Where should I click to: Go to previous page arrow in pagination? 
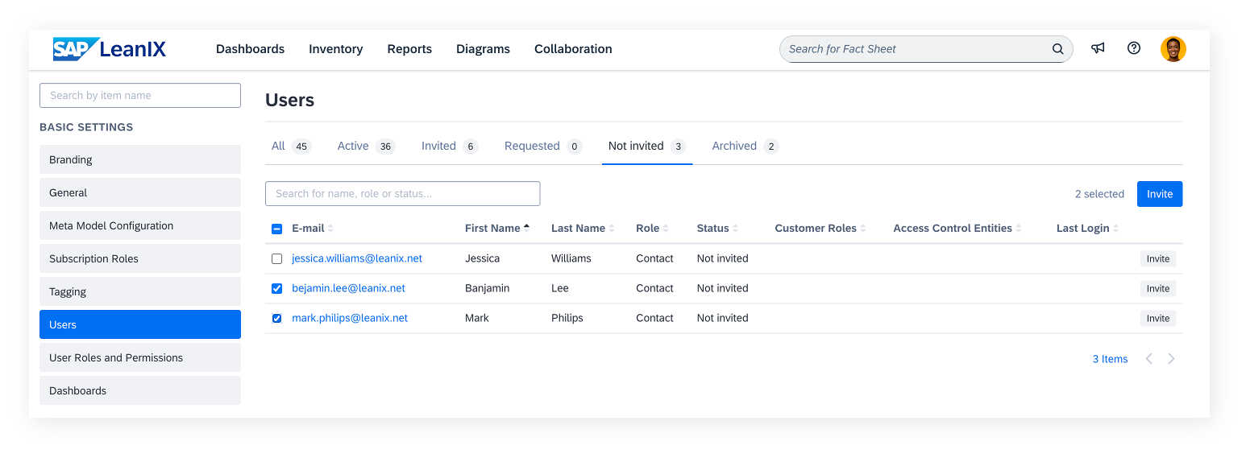[x=1149, y=359]
